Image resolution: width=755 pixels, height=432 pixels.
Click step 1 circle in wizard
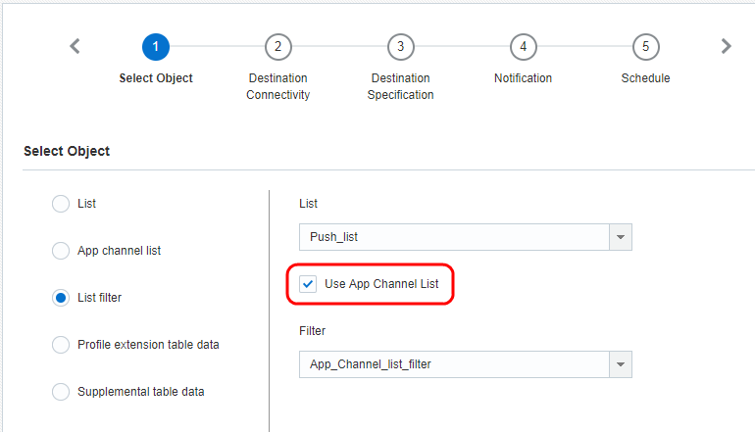[x=155, y=46]
